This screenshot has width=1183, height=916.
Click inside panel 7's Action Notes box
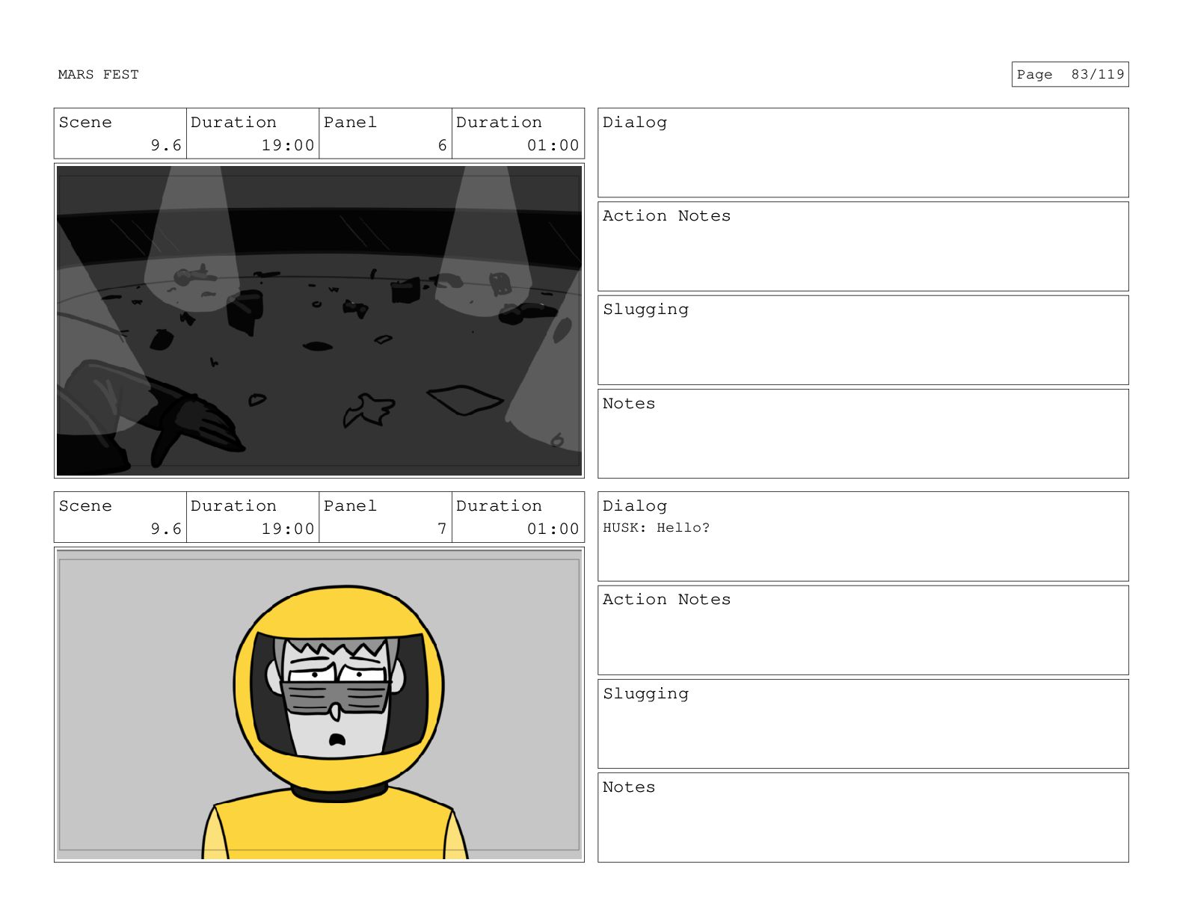click(863, 630)
